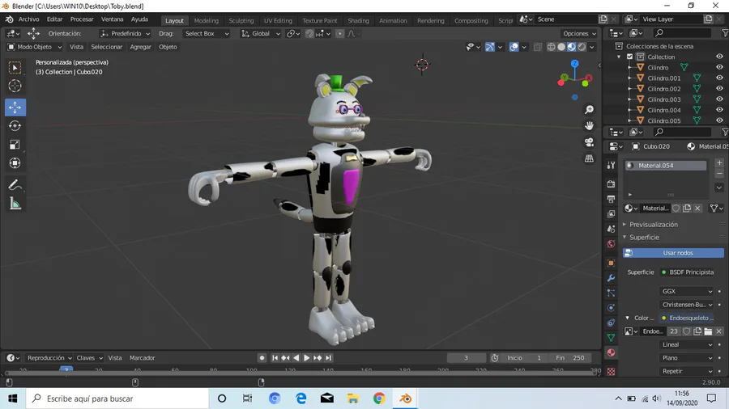The width and height of the screenshot is (729, 409).
Task: Open the Material properties tab
Action: pos(611,352)
